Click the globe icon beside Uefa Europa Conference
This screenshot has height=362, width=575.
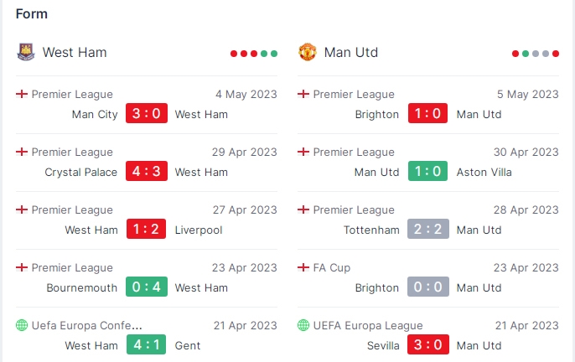(22, 325)
